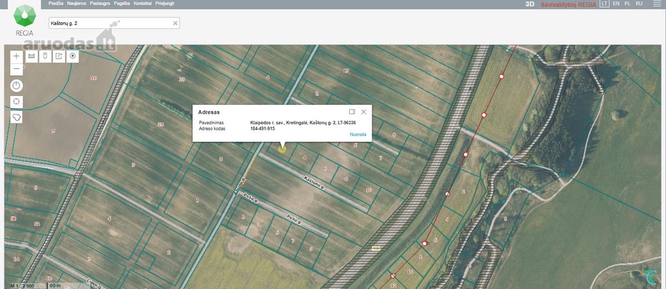Click the Adresas popup title
The width and height of the screenshot is (666, 289).
[x=209, y=111]
